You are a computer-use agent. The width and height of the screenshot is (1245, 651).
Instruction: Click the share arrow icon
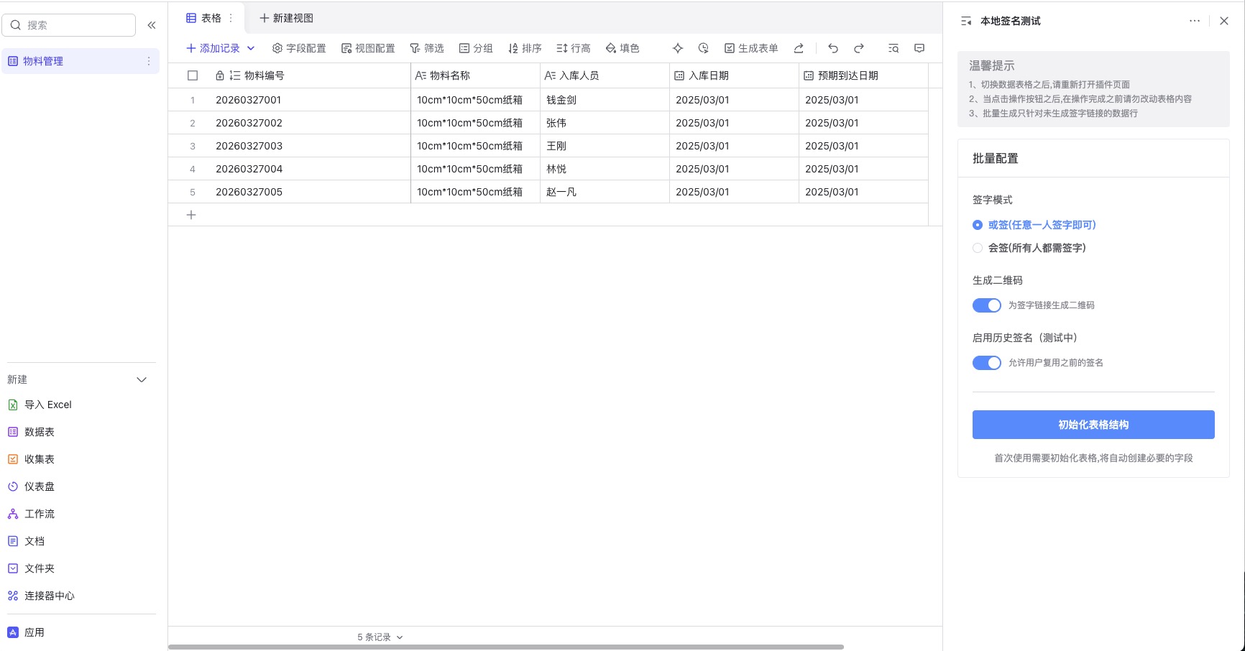coord(799,48)
